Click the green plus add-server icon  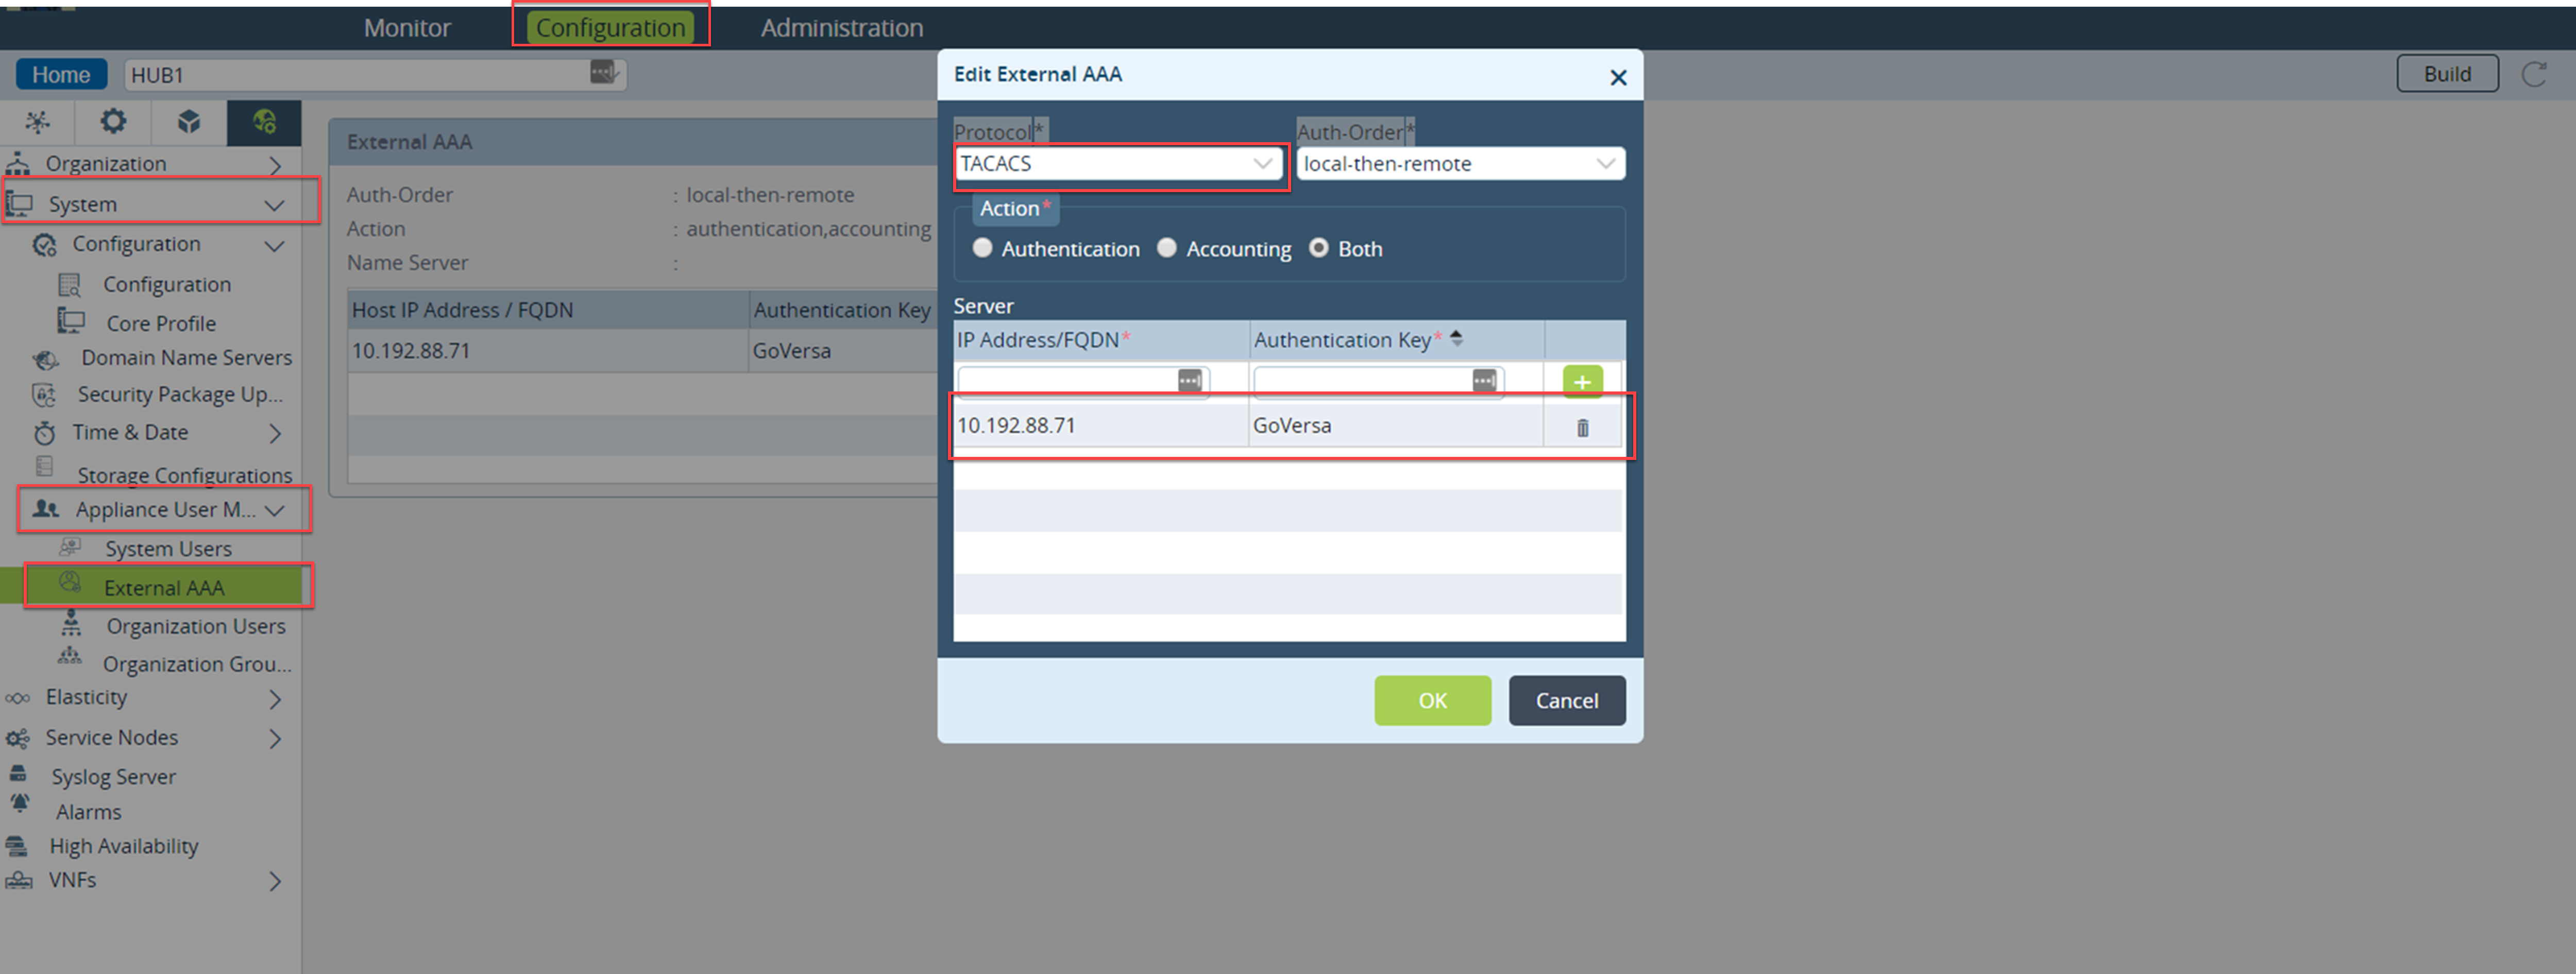[x=1581, y=381]
